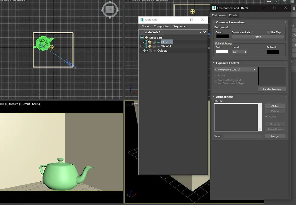Toggle the record circle on Objects row
The image size is (296, 205).
[150, 51]
